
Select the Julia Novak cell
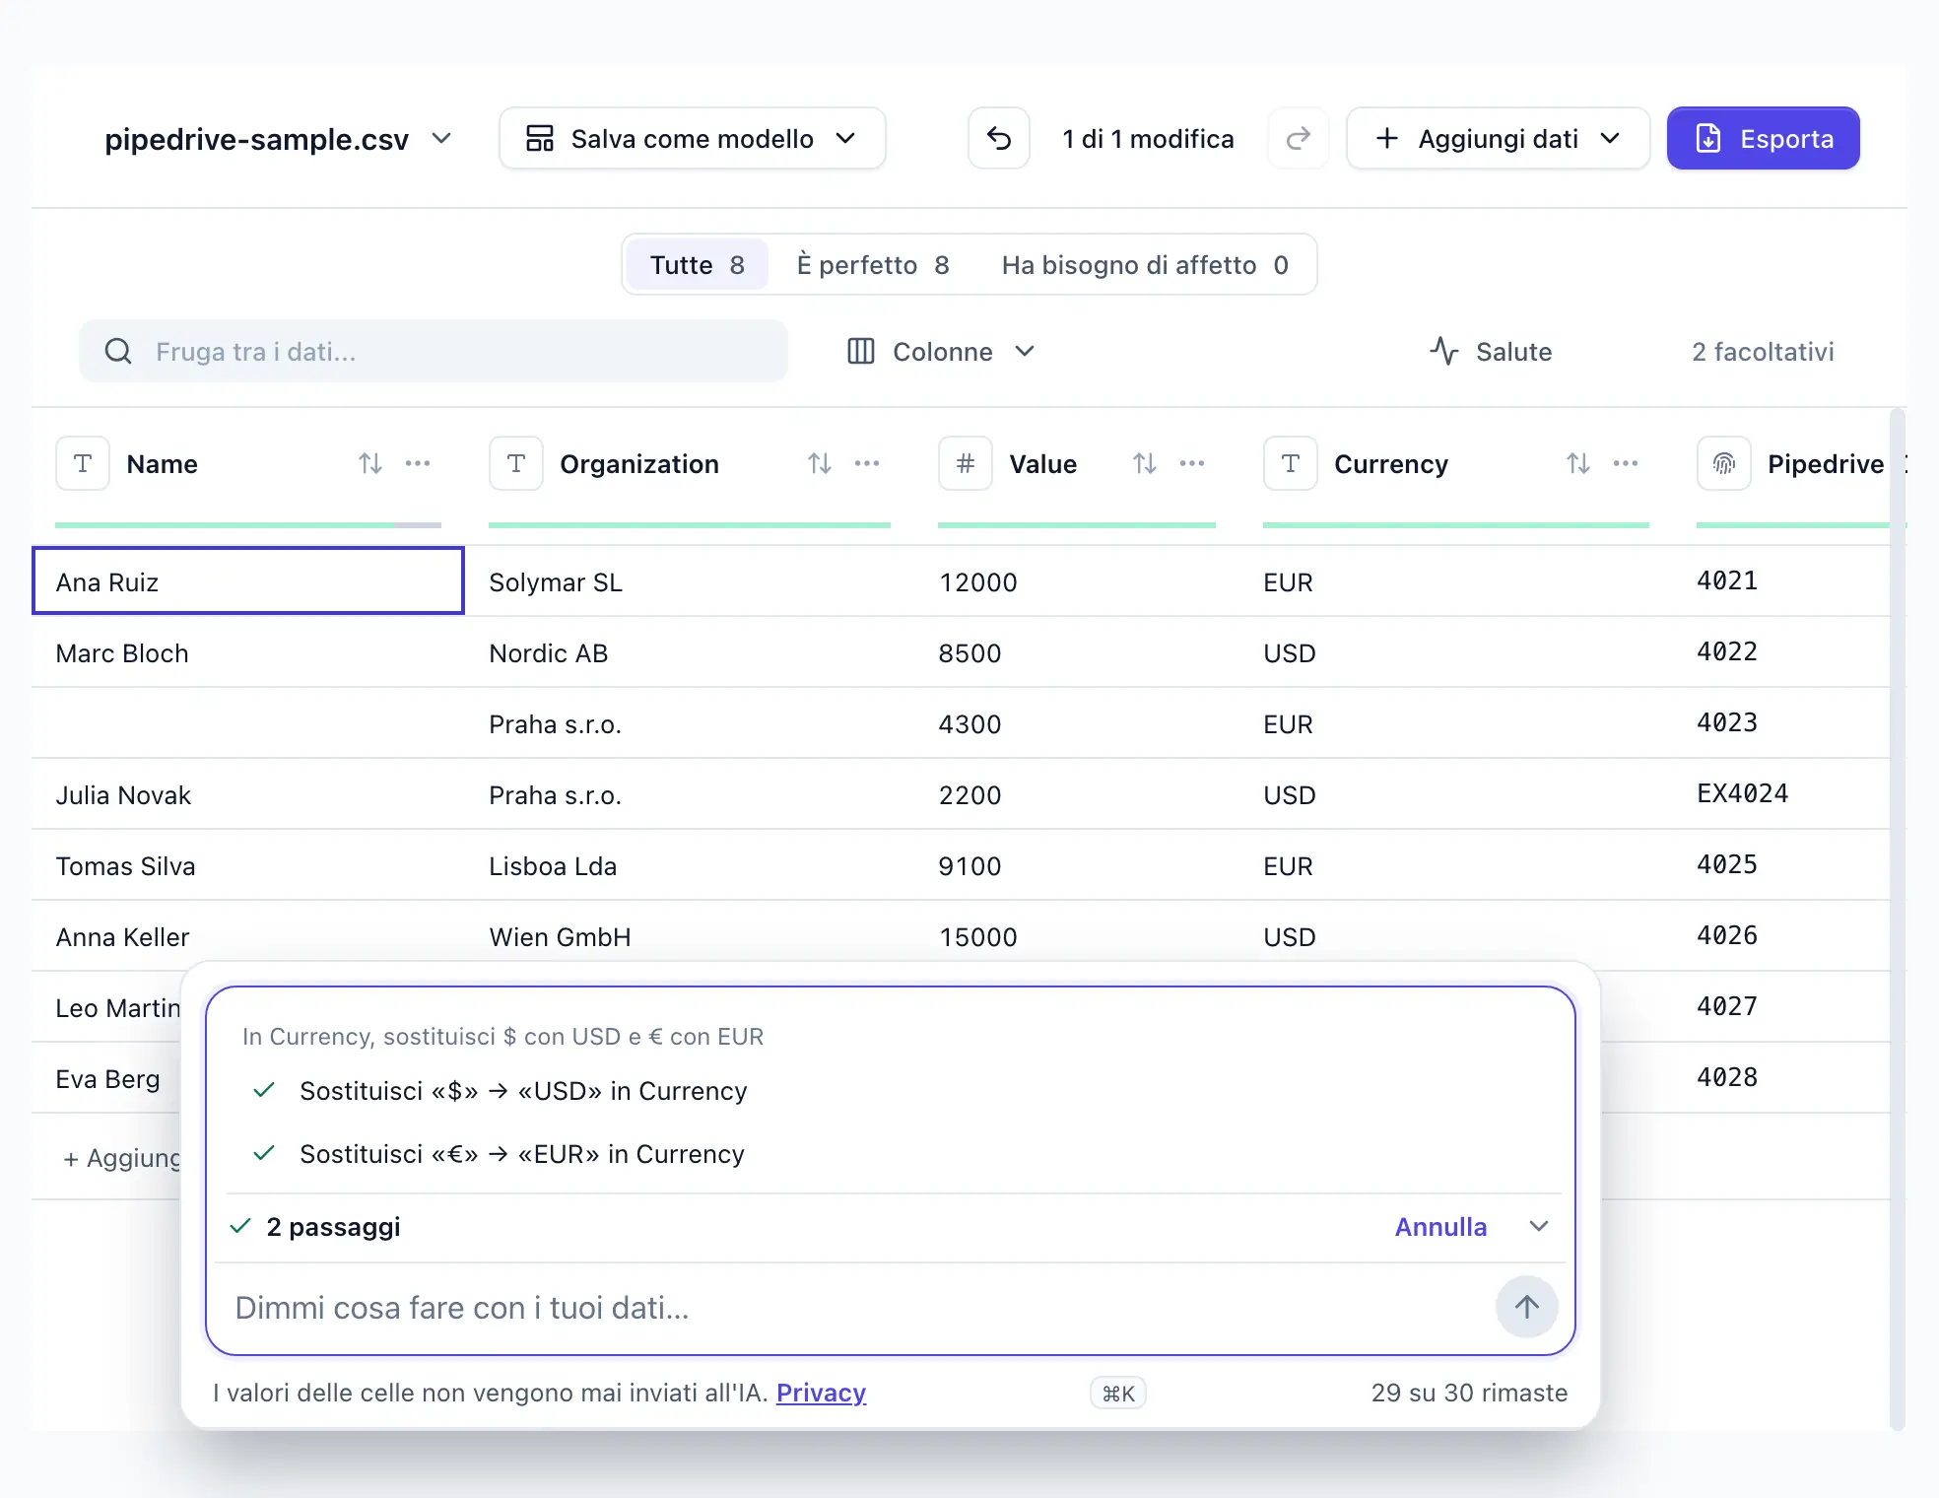tap(248, 794)
